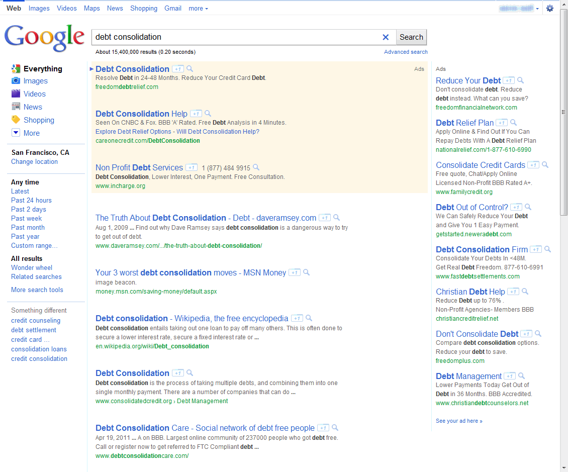
Task: Click magnifier icon next to Consolidate Credit Cards ad
Action: click(x=545, y=165)
